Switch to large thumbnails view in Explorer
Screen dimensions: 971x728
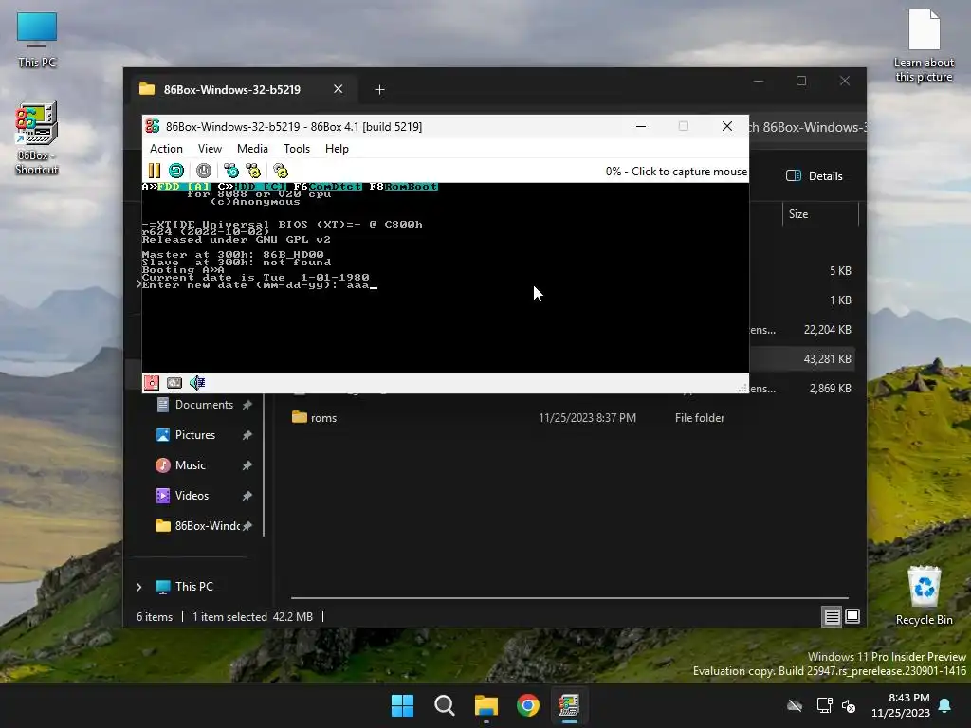click(x=852, y=616)
